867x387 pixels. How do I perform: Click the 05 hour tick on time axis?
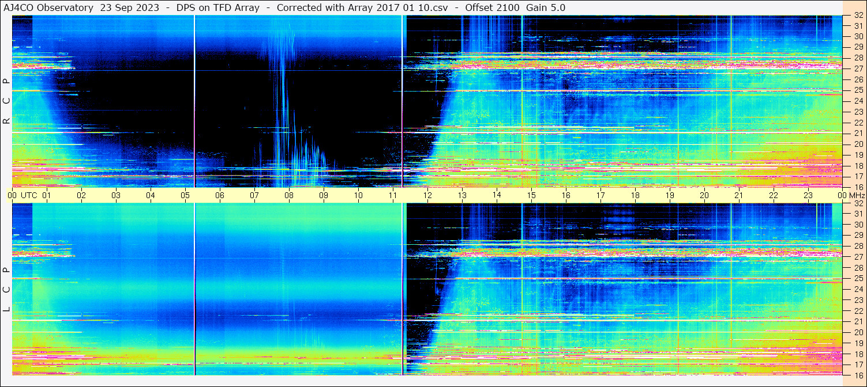185,195
